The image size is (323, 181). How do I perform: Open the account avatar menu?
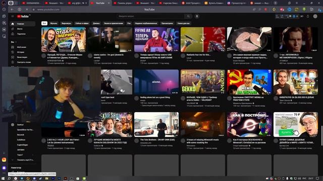[315, 16]
